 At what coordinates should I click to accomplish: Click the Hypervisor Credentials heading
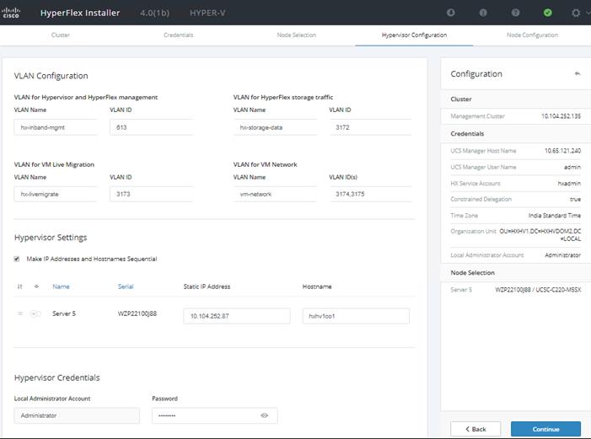[x=57, y=377]
